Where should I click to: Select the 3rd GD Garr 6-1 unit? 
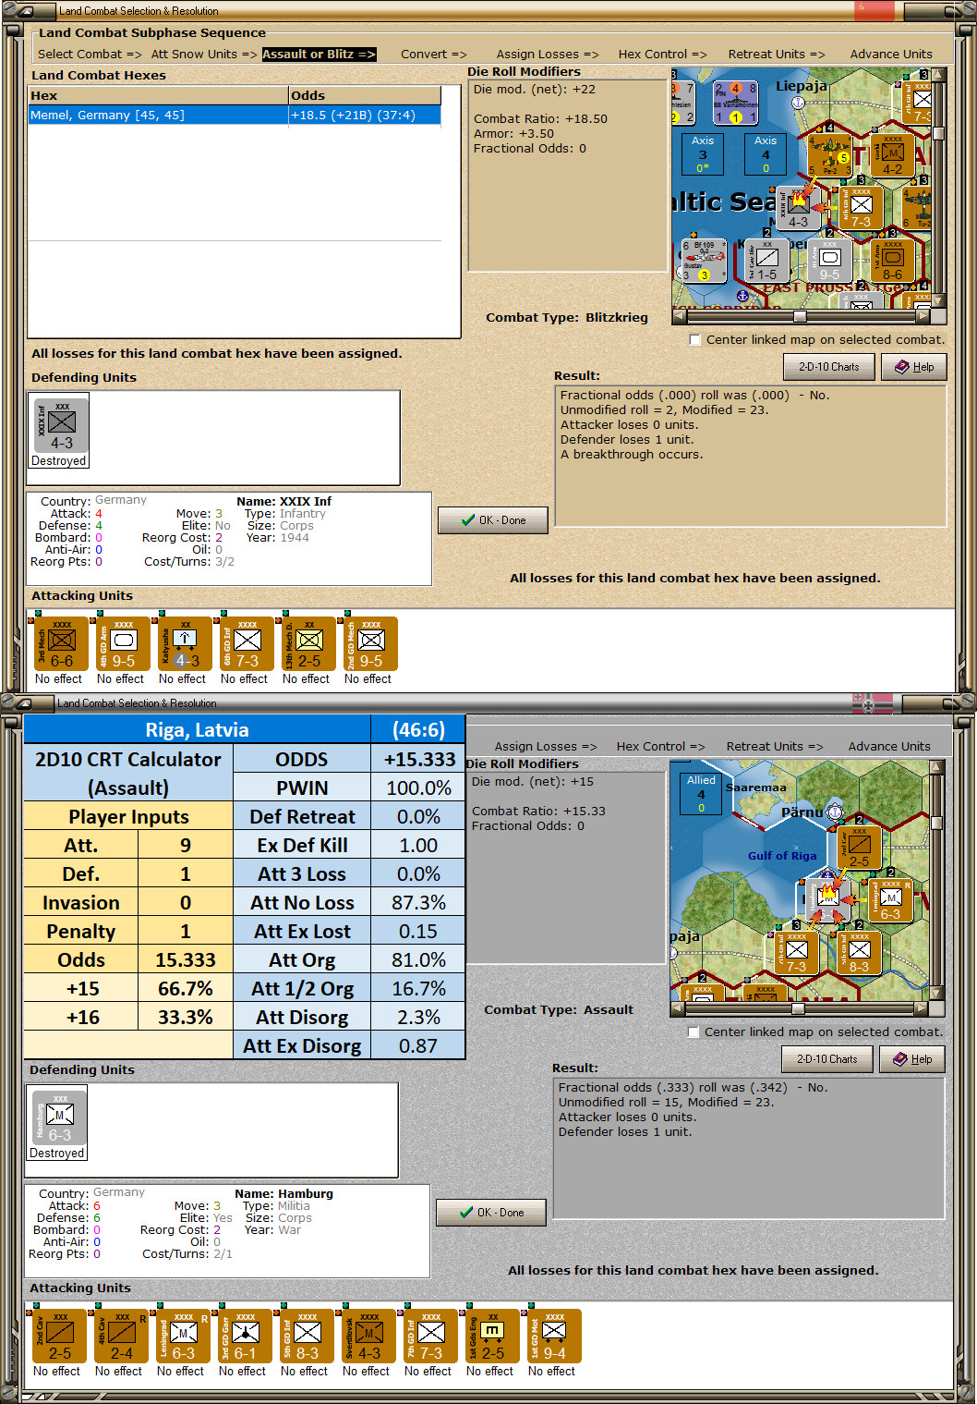pos(246,1336)
